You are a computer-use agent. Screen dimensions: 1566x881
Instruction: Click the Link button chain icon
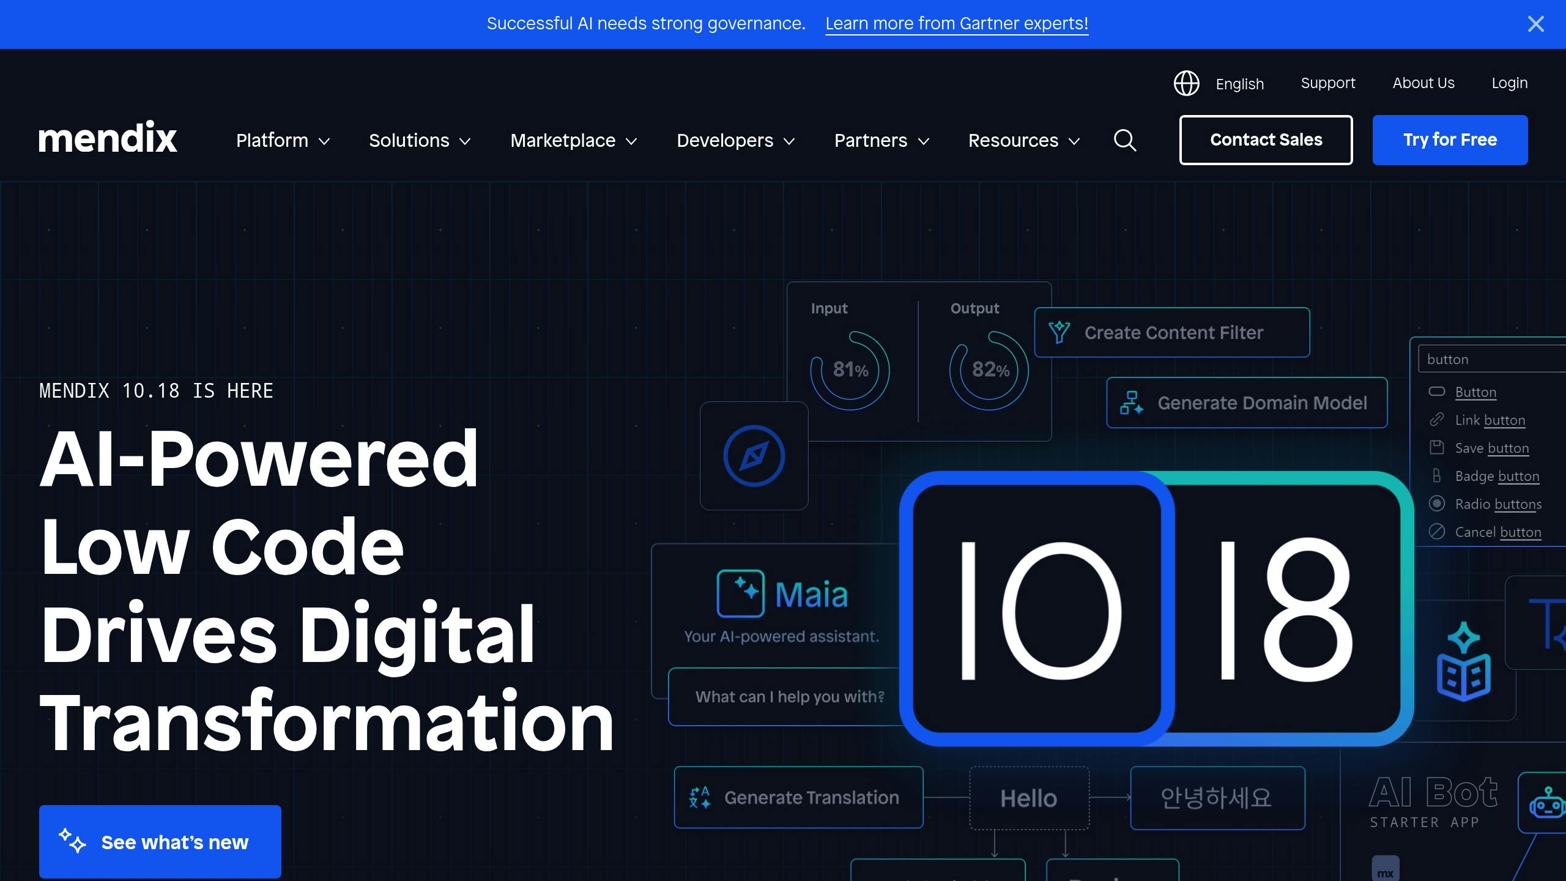pyautogui.click(x=1436, y=420)
